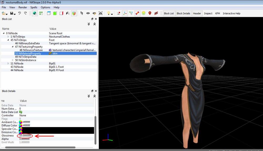Click the Ambient Color swatch

pos(21,122)
